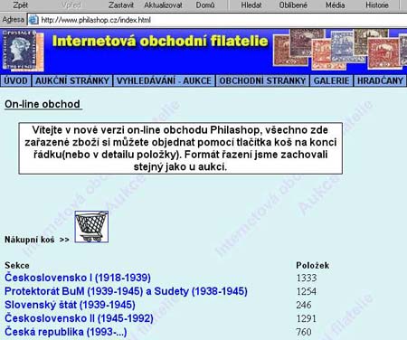Go back with the Zpět button
The image size is (407, 340).
pyautogui.click(x=21, y=5)
